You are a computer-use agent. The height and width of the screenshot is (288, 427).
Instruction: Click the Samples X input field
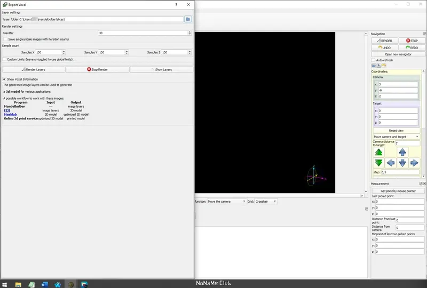pyautogui.click(x=49, y=52)
